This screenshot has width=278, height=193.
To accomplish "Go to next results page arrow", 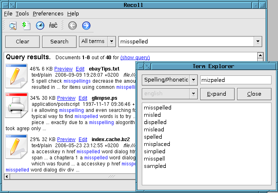I will [86, 26].
